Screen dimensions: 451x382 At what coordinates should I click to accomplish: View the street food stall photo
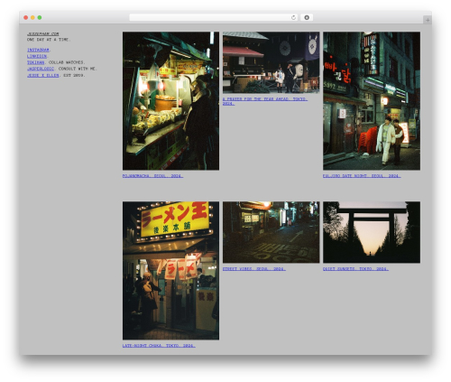[170, 101]
